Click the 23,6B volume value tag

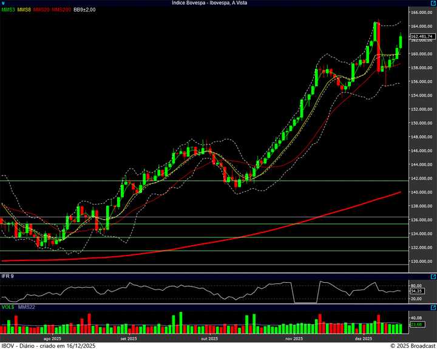(416, 325)
